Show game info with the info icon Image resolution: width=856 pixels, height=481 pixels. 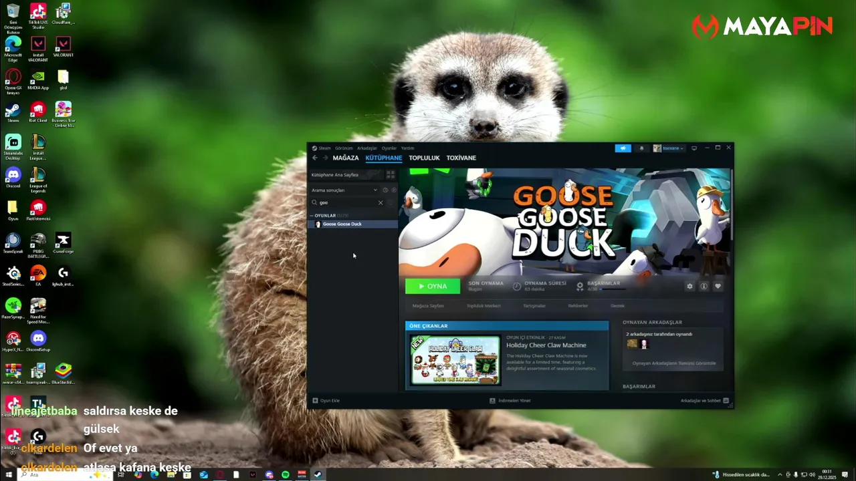click(x=704, y=286)
